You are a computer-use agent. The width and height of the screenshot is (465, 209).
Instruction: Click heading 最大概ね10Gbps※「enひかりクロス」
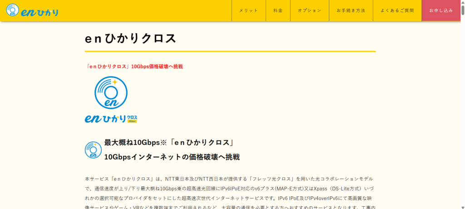click(x=169, y=142)
